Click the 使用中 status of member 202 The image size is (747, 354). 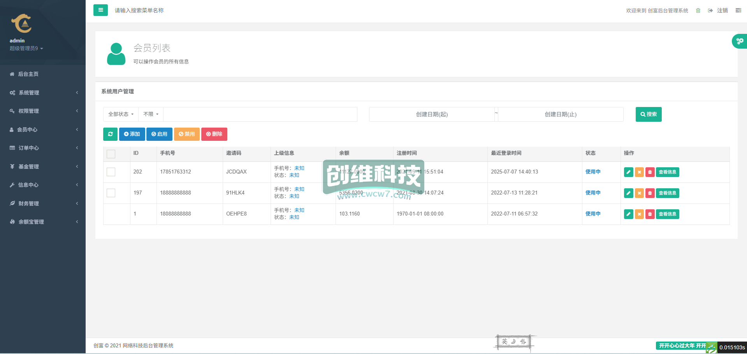click(593, 172)
